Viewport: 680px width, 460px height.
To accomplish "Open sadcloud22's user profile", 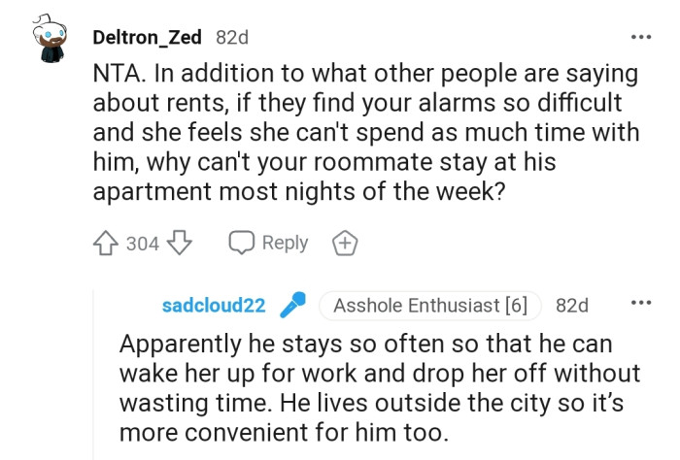I will tap(214, 306).
